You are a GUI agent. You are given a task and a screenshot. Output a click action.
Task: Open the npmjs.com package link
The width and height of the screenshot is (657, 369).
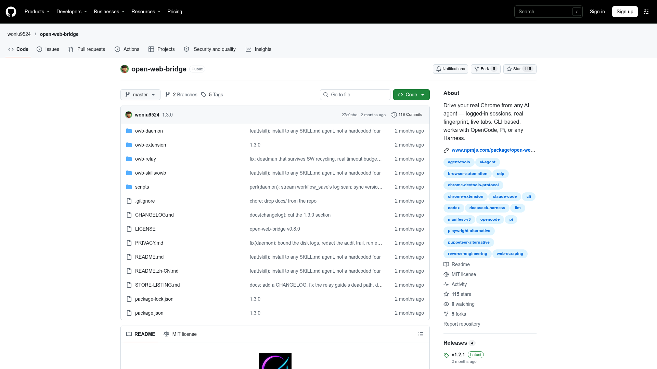point(493,150)
